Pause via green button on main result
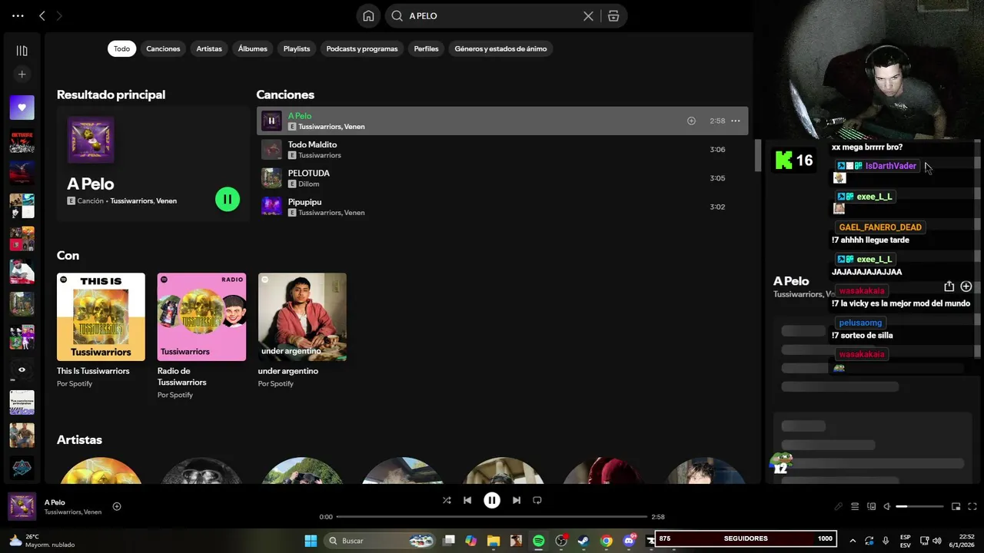The width and height of the screenshot is (984, 553). pyautogui.click(x=228, y=199)
